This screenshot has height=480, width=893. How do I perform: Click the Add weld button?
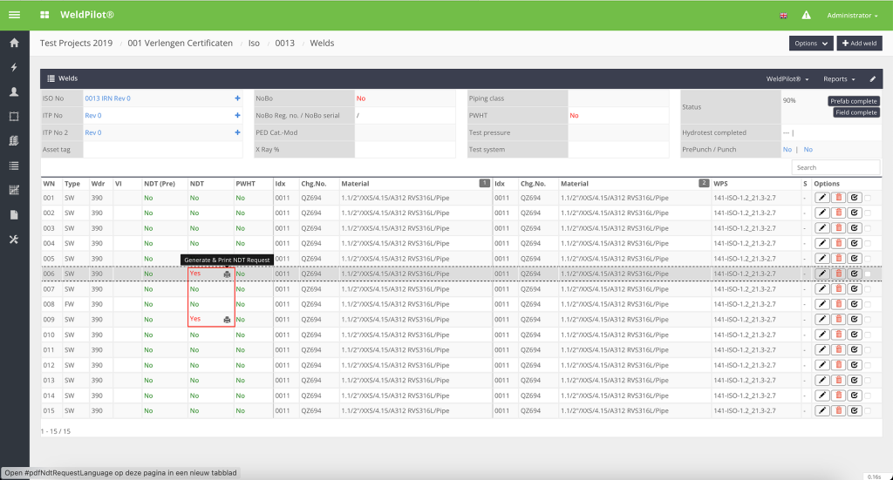(859, 44)
